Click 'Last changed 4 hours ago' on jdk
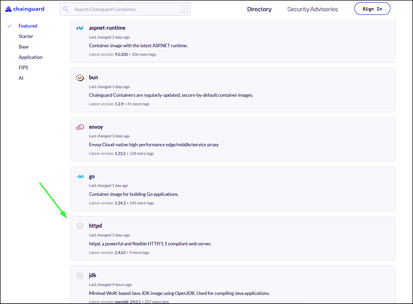 click(110, 285)
